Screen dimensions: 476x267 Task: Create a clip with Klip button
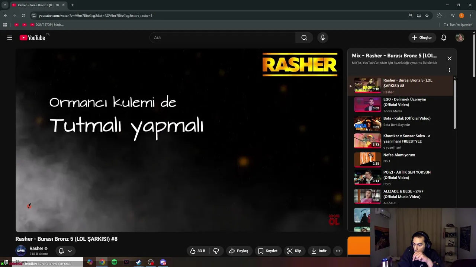tap(294, 251)
